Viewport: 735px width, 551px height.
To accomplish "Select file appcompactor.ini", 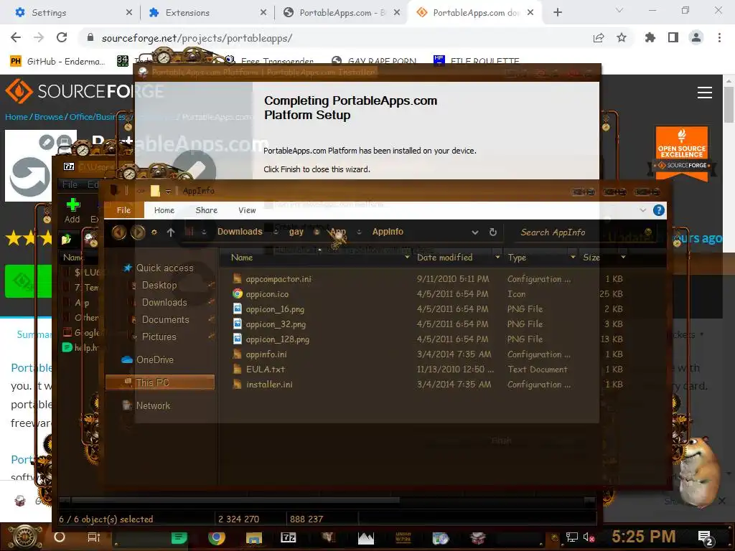I will (x=278, y=279).
